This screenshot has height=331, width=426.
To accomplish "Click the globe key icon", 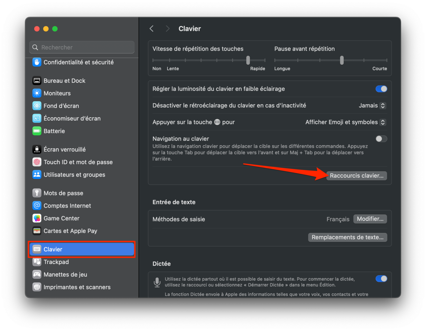I will tap(217, 122).
